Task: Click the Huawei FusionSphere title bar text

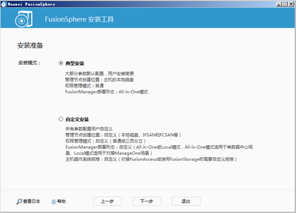Action: (x=31, y=4)
